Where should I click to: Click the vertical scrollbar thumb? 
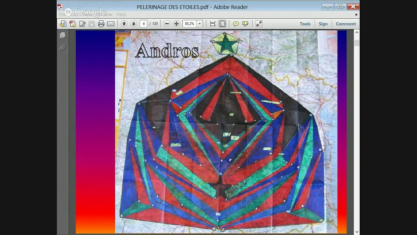click(x=357, y=43)
